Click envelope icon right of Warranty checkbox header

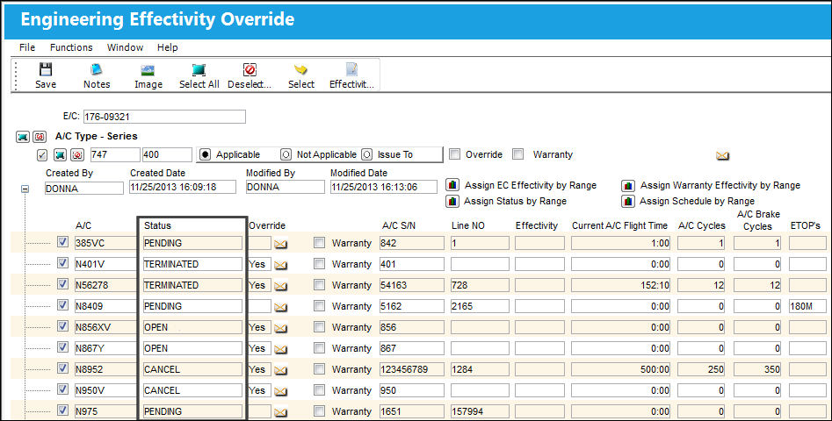click(x=722, y=155)
